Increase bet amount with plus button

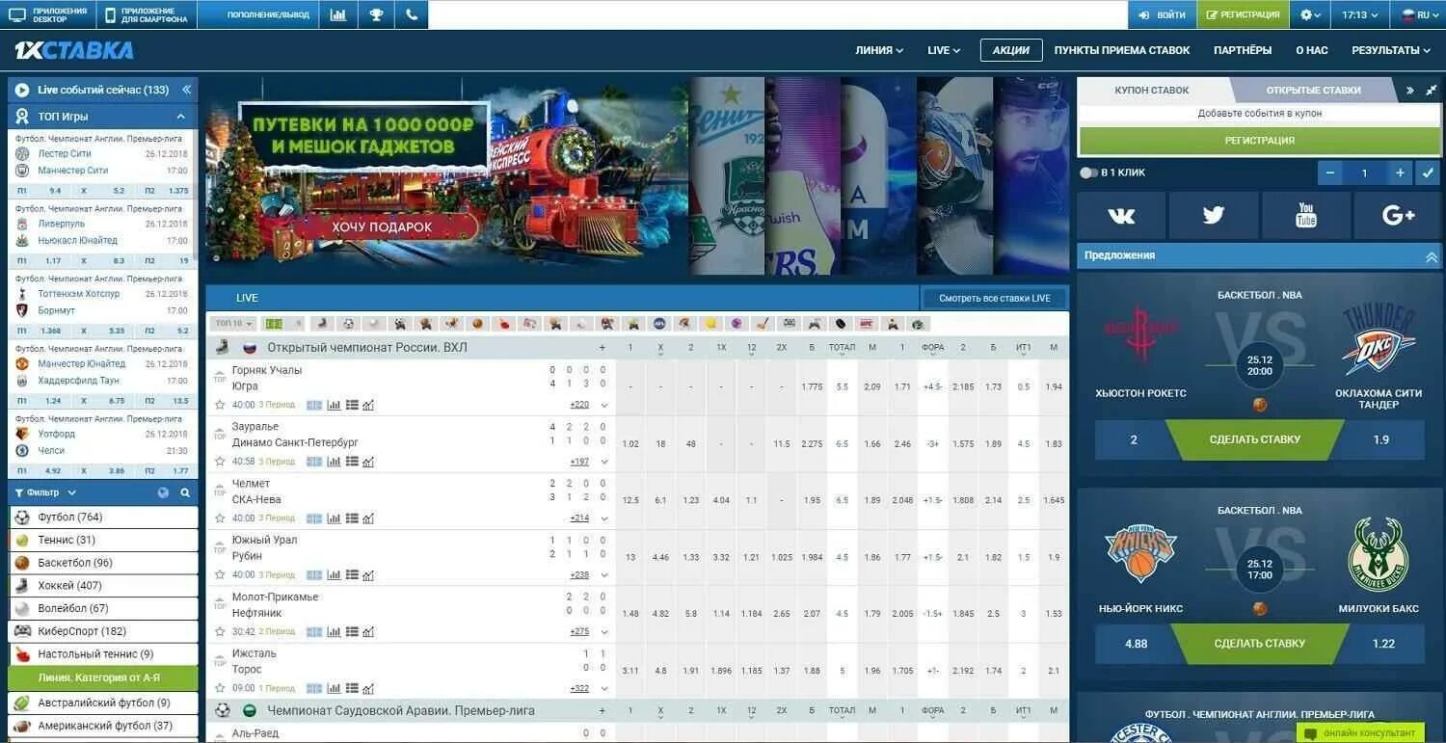1400,173
